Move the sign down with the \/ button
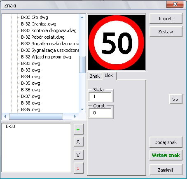187x179 pixels. pyautogui.click(x=79, y=155)
